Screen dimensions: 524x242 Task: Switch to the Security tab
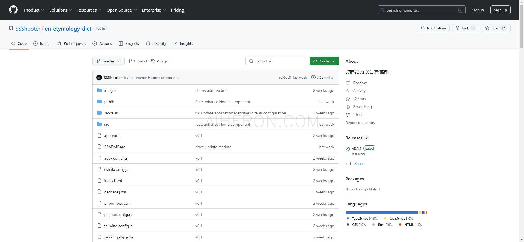click(156, 43)
